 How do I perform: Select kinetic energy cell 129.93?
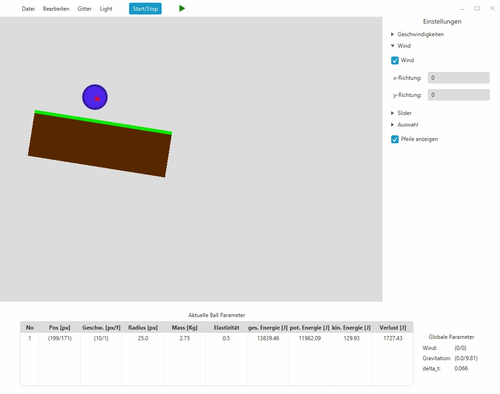[351, 338]
